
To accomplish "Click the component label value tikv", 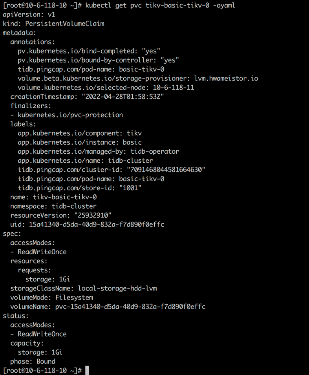I will (134, 133).
